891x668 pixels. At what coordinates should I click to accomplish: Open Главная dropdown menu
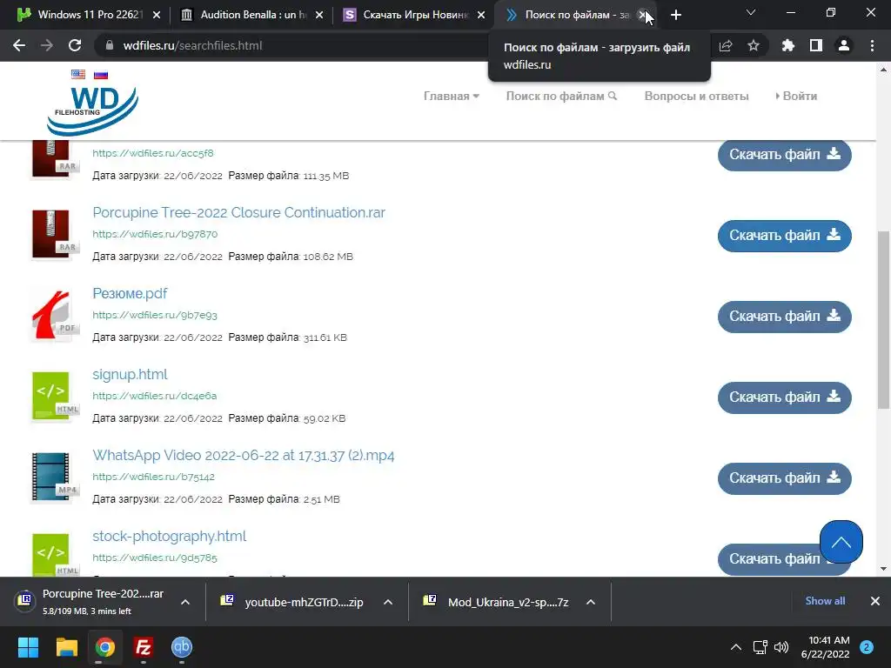(452, 96)
